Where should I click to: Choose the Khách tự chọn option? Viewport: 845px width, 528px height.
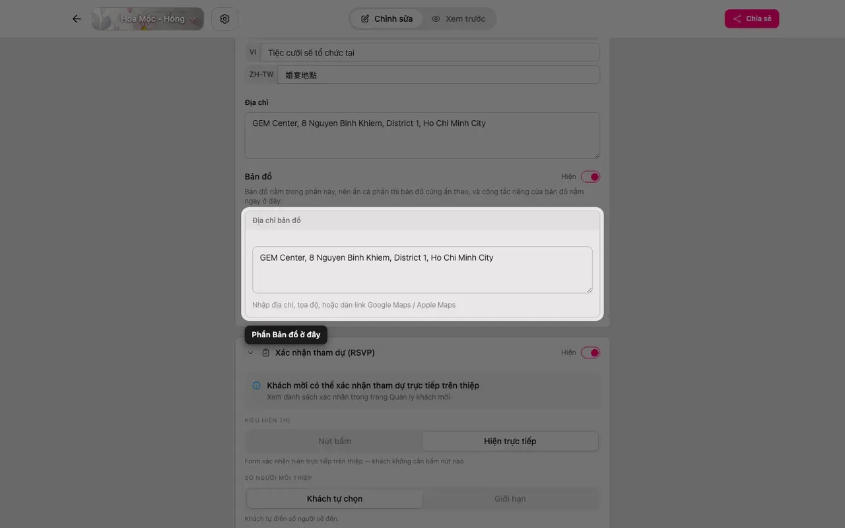click(x=335, y=498)
